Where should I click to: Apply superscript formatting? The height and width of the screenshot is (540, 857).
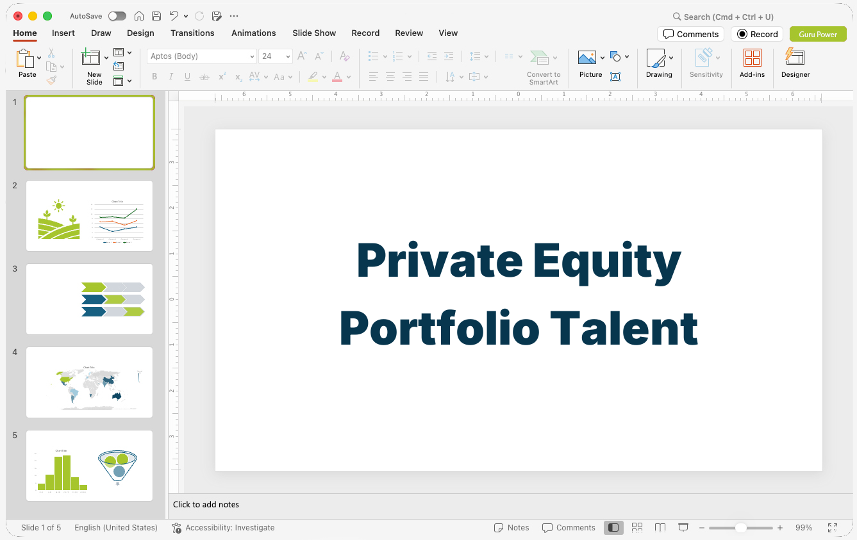pyautogui.click(x=222, y=77)
